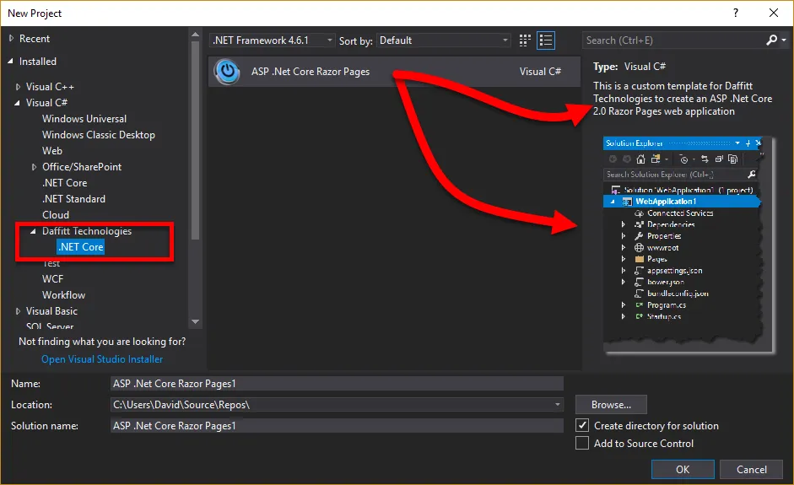This screenshot has height=485, width=794.
Task: Select the Workflow category
Action: (x=64, y=295)
